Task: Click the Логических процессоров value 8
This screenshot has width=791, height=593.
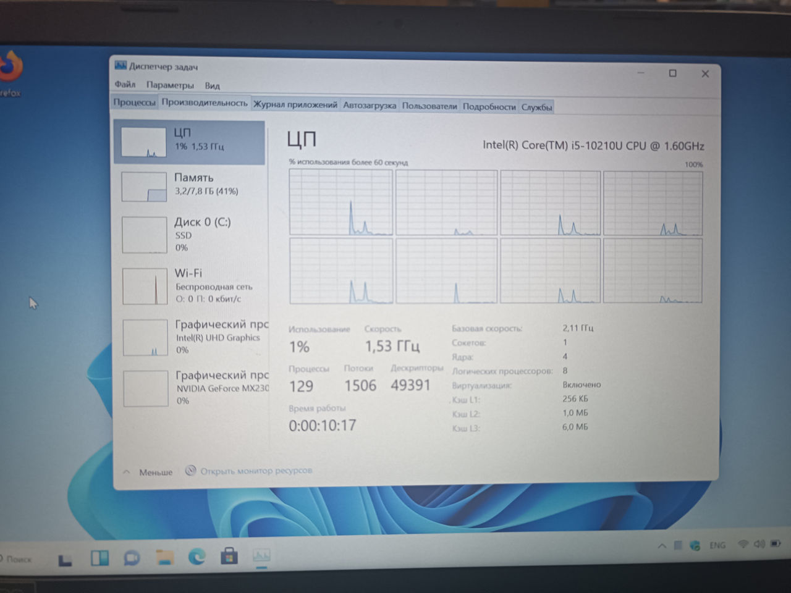Action: 565,371
